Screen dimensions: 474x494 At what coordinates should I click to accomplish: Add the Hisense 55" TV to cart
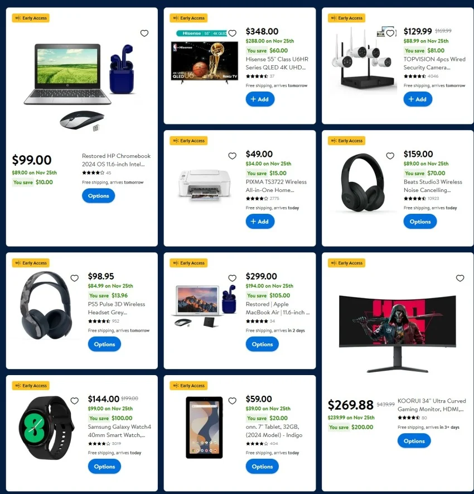point(260,99)
